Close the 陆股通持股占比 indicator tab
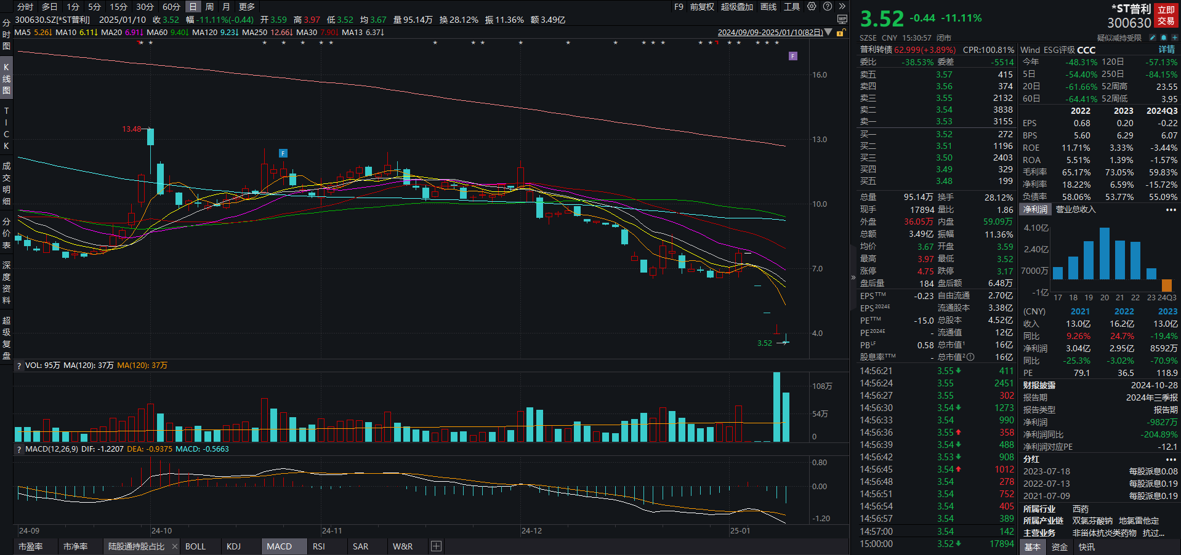This screenshot has width=1181, height=555. pos(175,546)
